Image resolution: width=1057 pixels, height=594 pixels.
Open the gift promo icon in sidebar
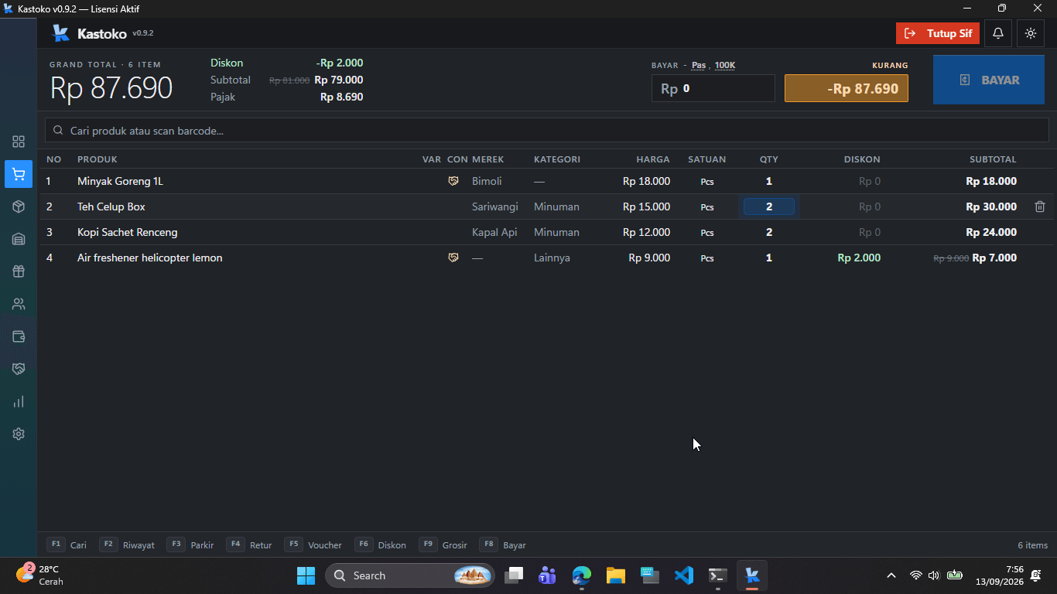coord(19,271)
